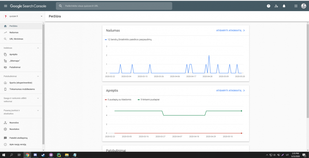Open Našumas in sidebar

pyautogui.click(x=21, y=32)
